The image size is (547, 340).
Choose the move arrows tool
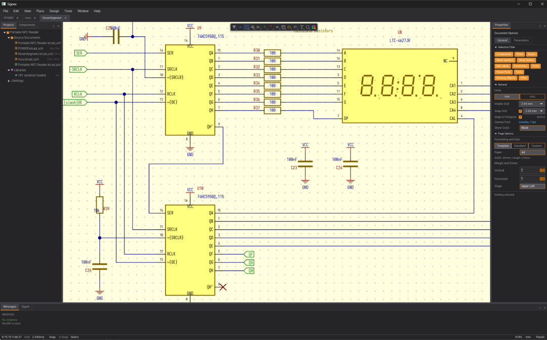click(253, 27)
